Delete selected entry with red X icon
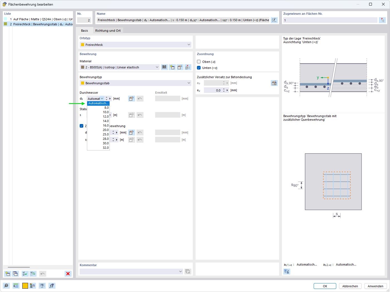 68,274
